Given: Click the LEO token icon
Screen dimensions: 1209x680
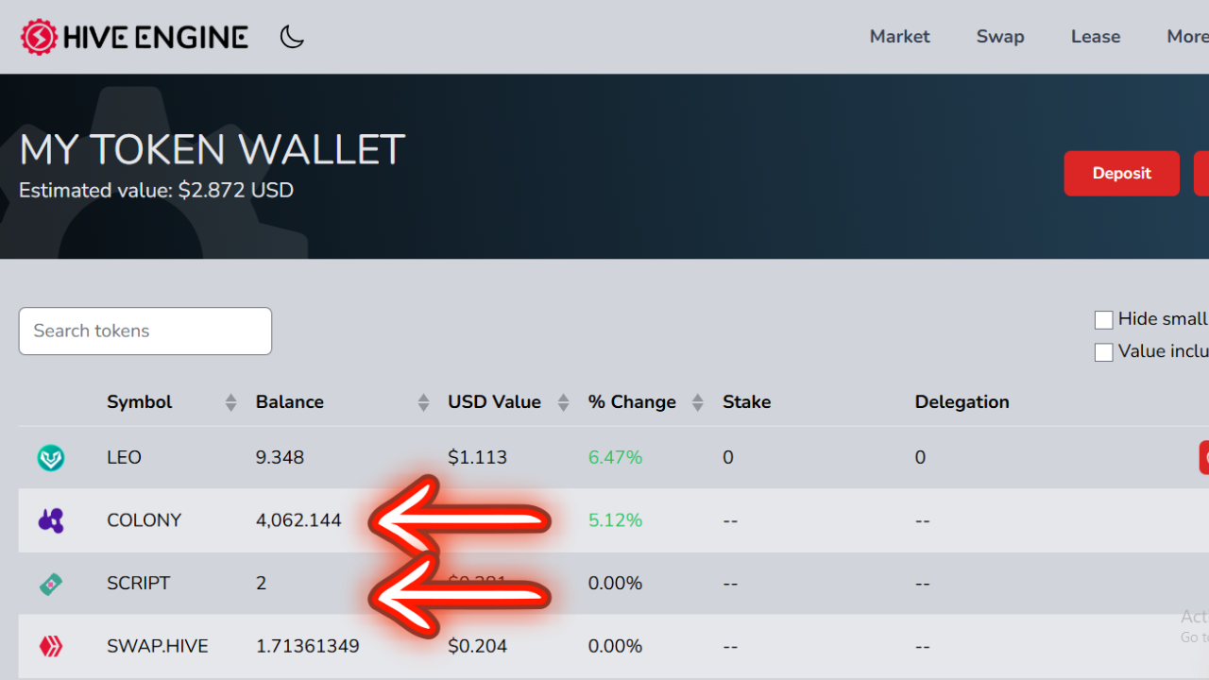Looking at the screenshot, I should tap(51, 458).
